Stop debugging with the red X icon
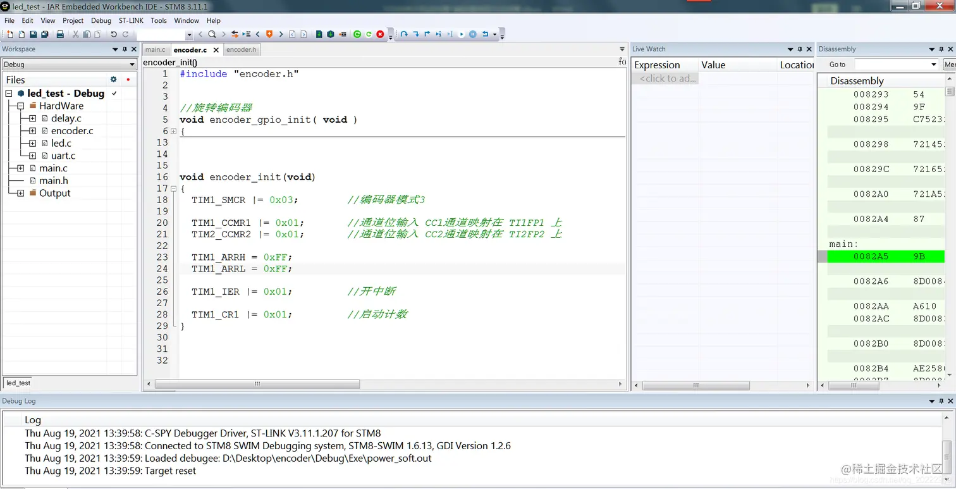The height and width of the screenshot is (489, 956). 380,34
